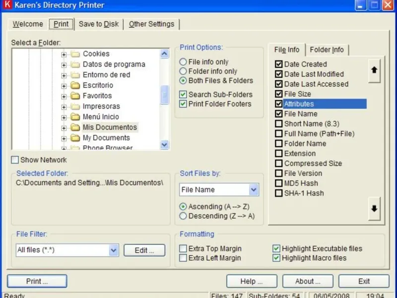
Task: Expand the Favoritos tree node
Action: 64,96
